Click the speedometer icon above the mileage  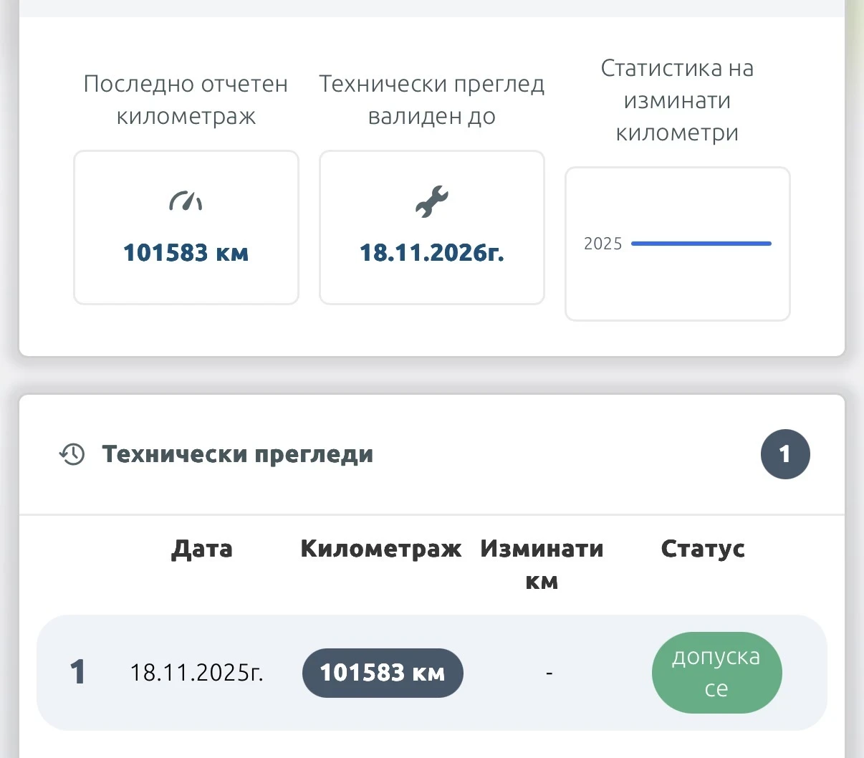coord(186,201)
